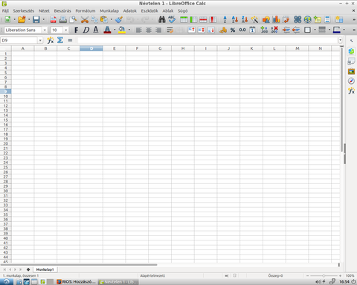Click the Eszközök menu
Image resolution: width=357 pixels, height=285 pixels.
[x=149, y=10]
